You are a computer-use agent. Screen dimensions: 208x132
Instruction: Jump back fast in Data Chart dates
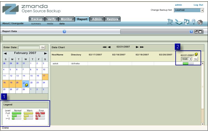pos(104,47)
